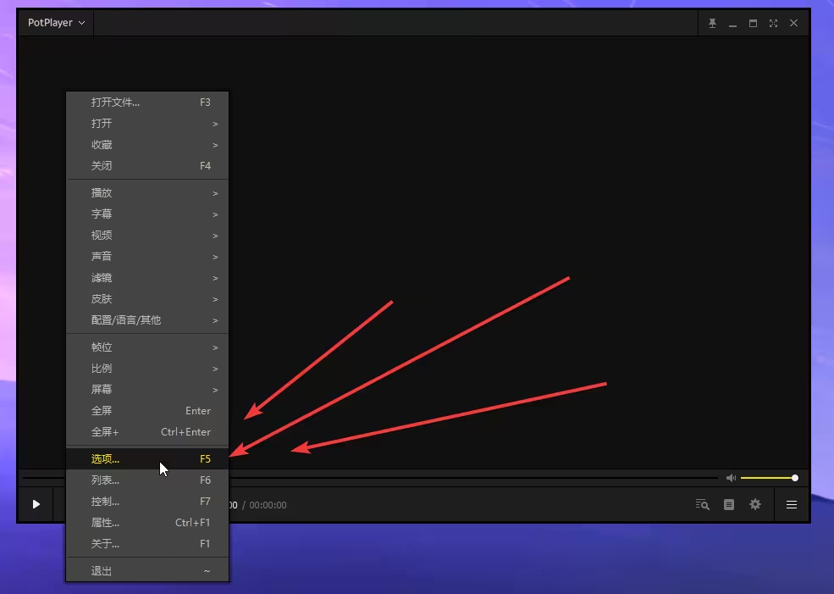The image size is (834, 594).
Task: Click the hamburger menu icon
Action: pos(792,504)
